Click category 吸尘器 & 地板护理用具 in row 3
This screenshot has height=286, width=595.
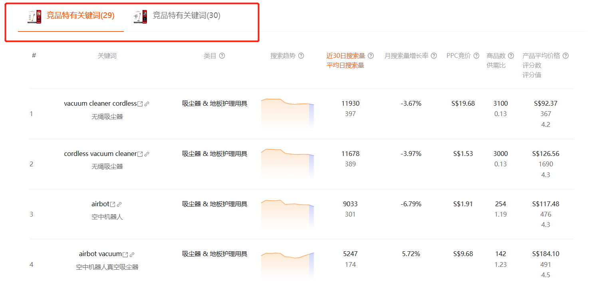(215, 204)
